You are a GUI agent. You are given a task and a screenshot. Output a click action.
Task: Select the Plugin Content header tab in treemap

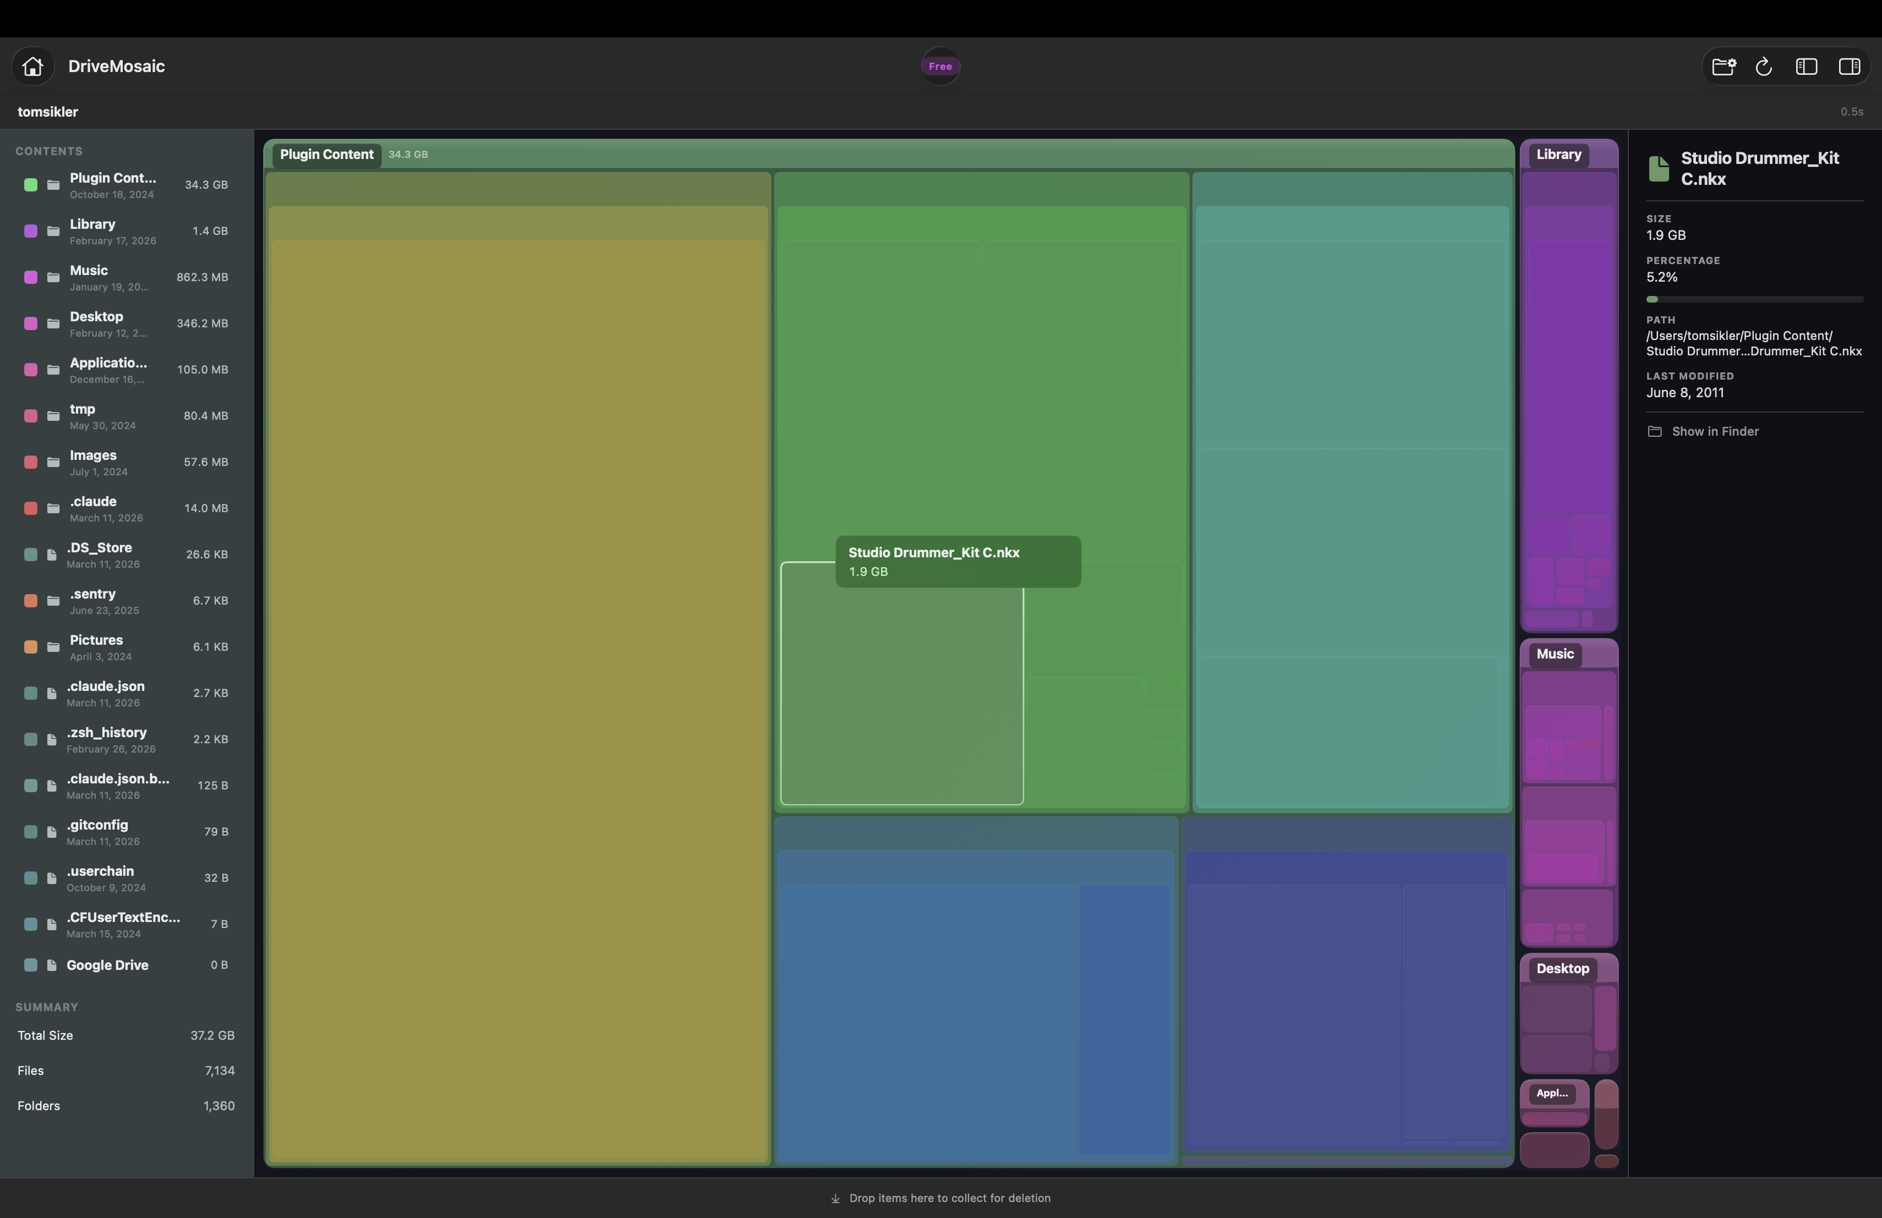tap(326, 154)
